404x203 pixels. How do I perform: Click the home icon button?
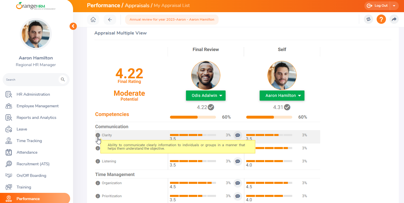coord(93,20)
